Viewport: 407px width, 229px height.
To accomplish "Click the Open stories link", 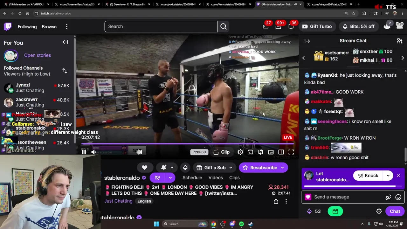I will [38, 55].
